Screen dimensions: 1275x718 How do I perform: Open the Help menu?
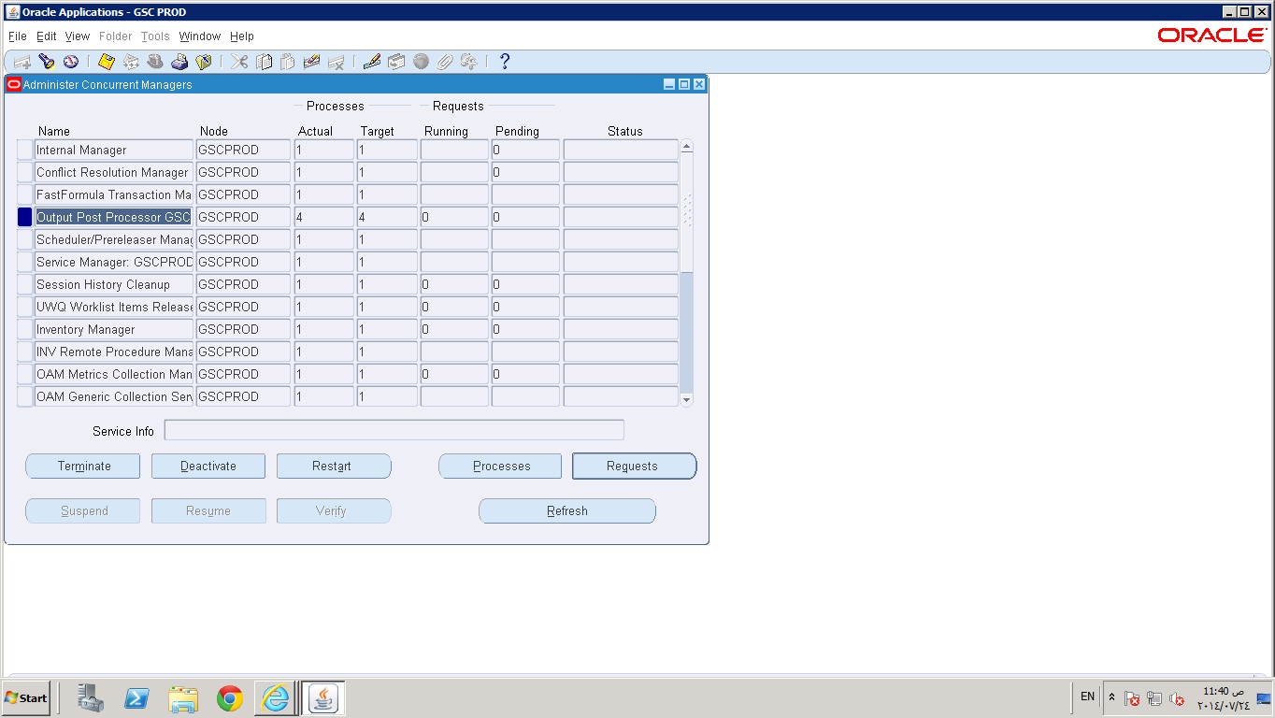(x=242, y=36)
